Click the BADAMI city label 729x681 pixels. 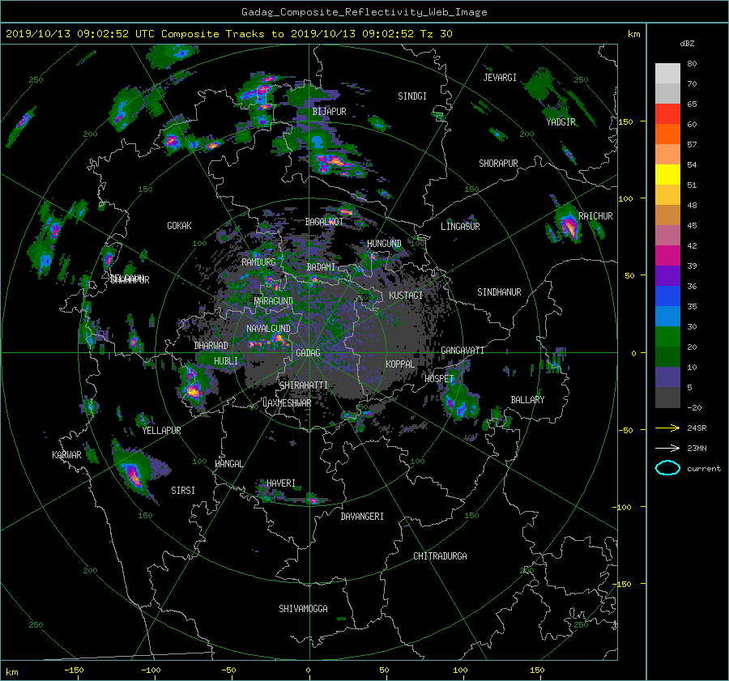(x=321, y=267)
